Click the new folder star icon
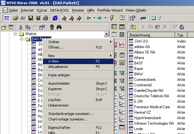 point(4,27)
